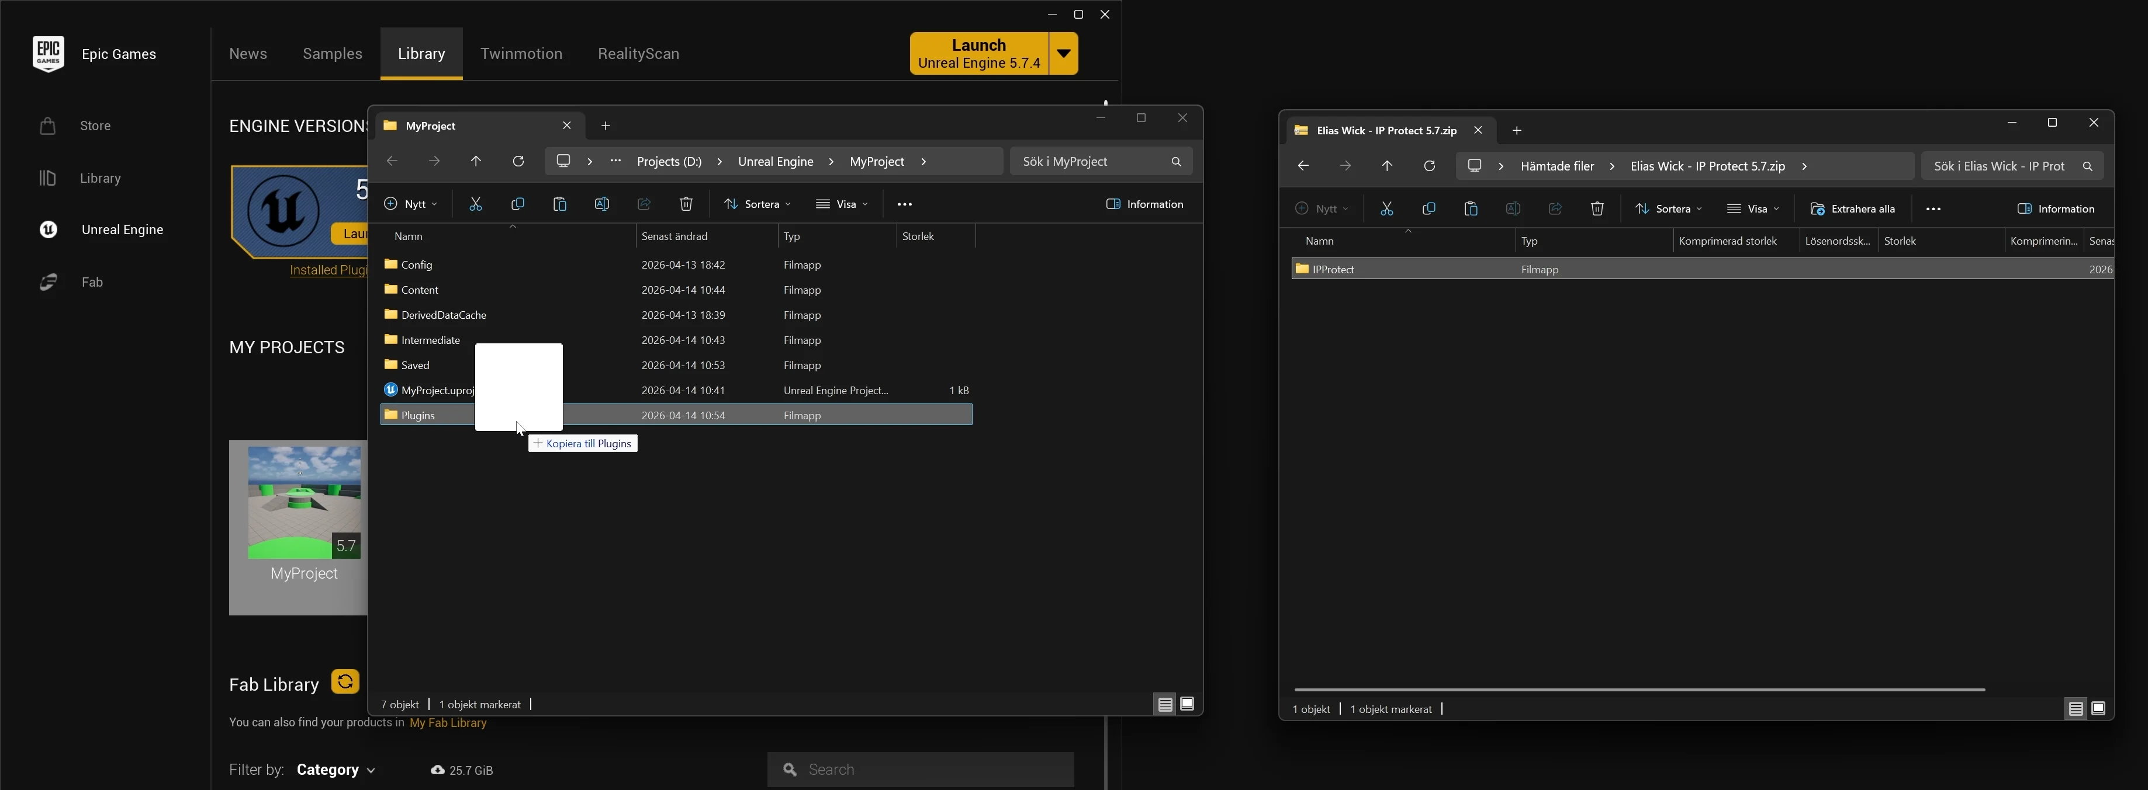
Task: Open Sortera dropdown in MyProject window
Action: click(x=757, y=204)
